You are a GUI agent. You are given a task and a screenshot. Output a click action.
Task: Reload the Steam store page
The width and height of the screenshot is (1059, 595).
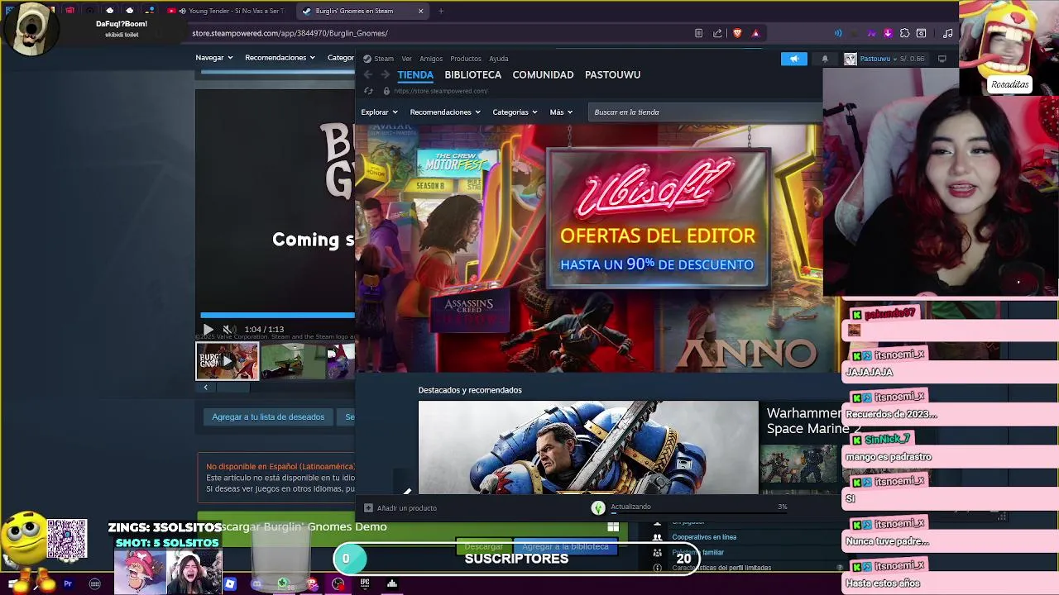click(x=368, y=91)
